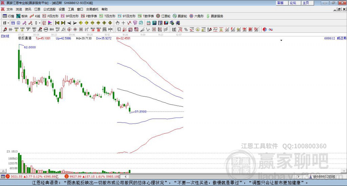The height and width of the screenshot is (186, 347).
Task: Click the 37.3900 low price label
Action: click(x=141, y=111)
